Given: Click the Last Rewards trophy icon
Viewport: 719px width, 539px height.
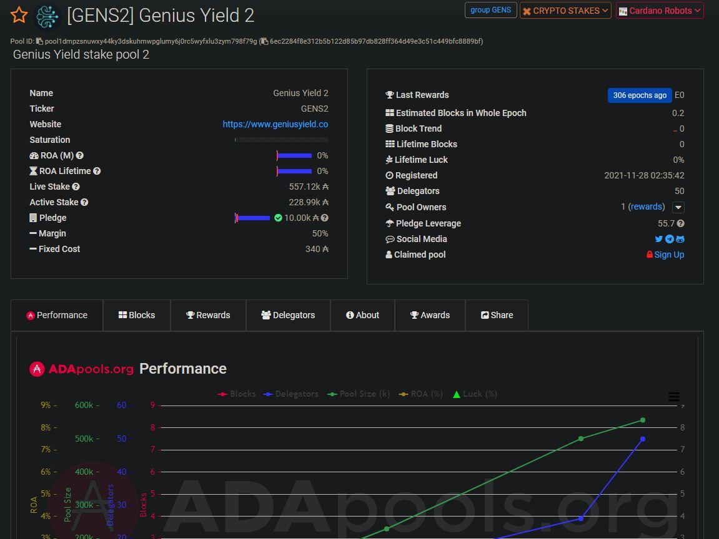Looking at the screenshot, I should pyautogui.click(x=390, y=95).
